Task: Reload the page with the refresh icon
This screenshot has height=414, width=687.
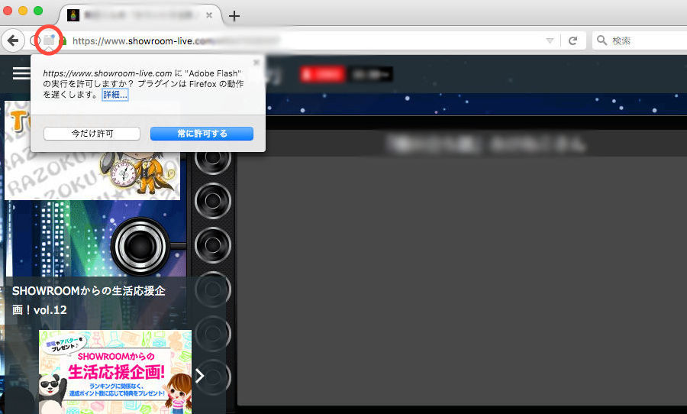Action: click(x=572, y=40)
